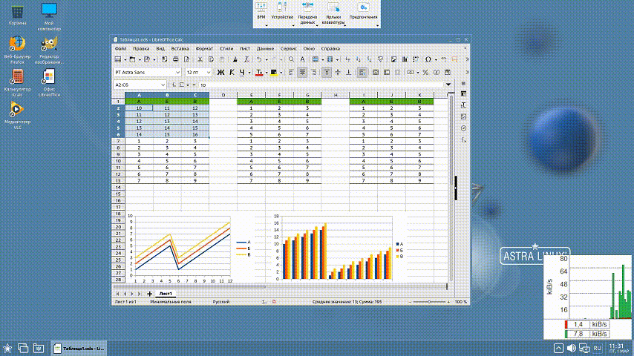Click the Undo arrow icon

(258, 59)
